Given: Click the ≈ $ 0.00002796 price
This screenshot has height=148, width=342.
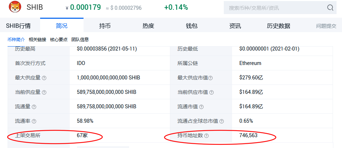Looking at the screenshot, I should tap(124, 8).
